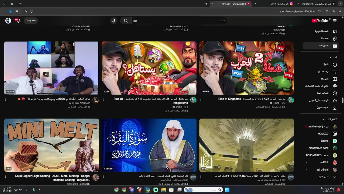Screen dimensions: 344x194
Task: Switch to the TikTok browser tab
Action: coord(317,4)
